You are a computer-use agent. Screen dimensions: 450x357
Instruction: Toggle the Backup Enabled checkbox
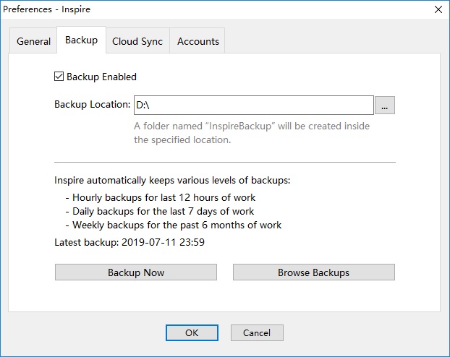coord(59,77)
